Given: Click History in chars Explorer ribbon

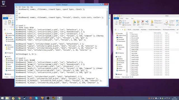Looking at the screenshot, I should click(172, 25).
